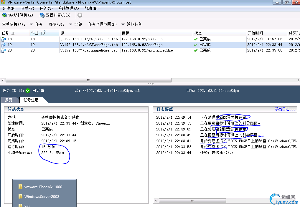Viewport: 300px width, 207px height.
Task: Sort by the 任务 ID column header
Action: point(15,33)
